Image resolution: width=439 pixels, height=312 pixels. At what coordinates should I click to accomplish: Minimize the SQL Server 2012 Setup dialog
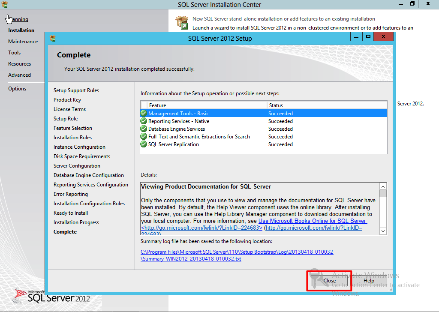pyautogui.click(x=356, y=37)
